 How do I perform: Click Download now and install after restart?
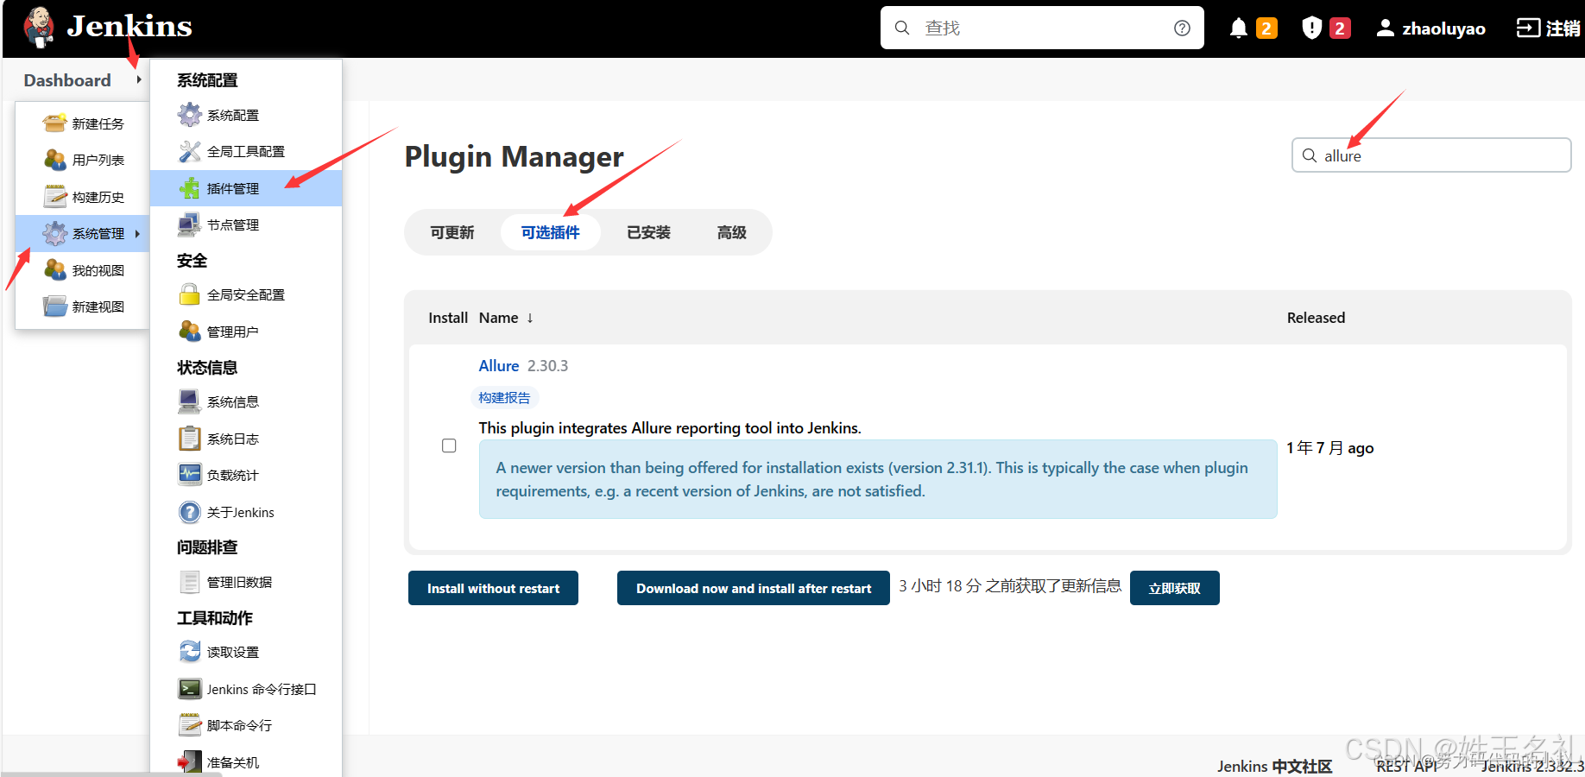click(x=754, y=588)
